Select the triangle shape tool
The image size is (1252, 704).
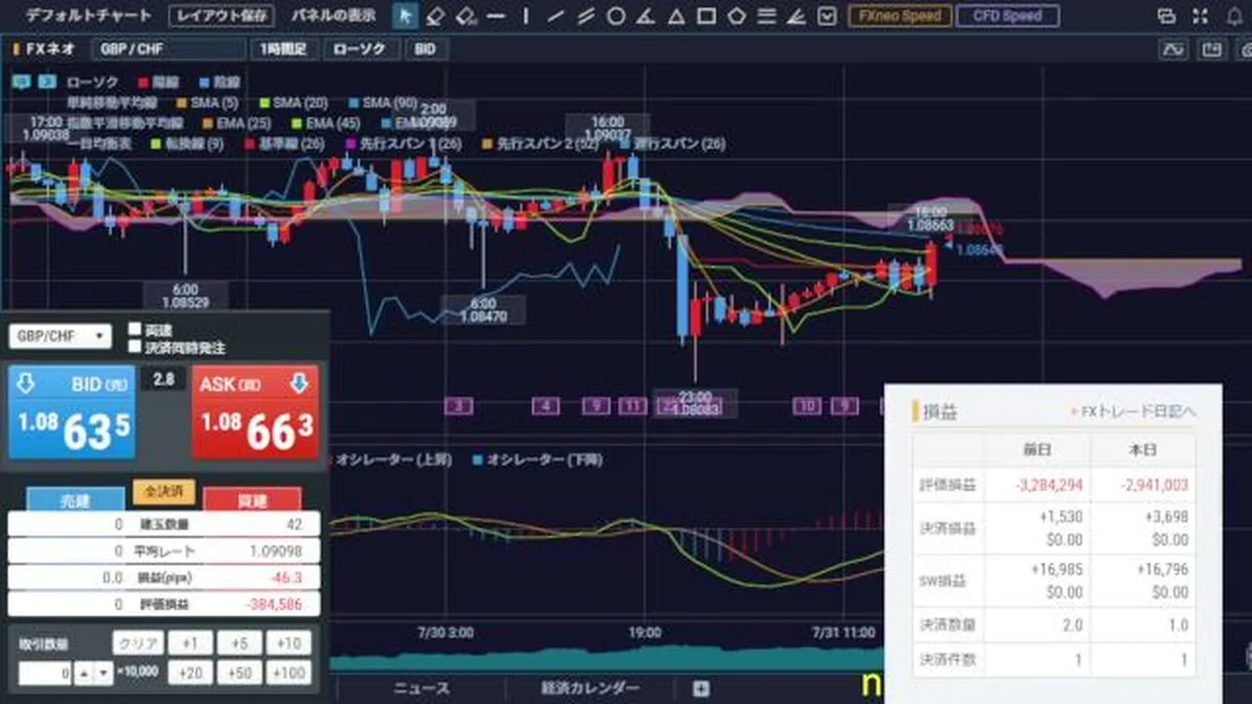click(x=677, y=16)
